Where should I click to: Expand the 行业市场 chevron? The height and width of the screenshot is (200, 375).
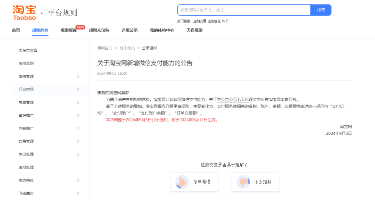click(x=78, y=90)
